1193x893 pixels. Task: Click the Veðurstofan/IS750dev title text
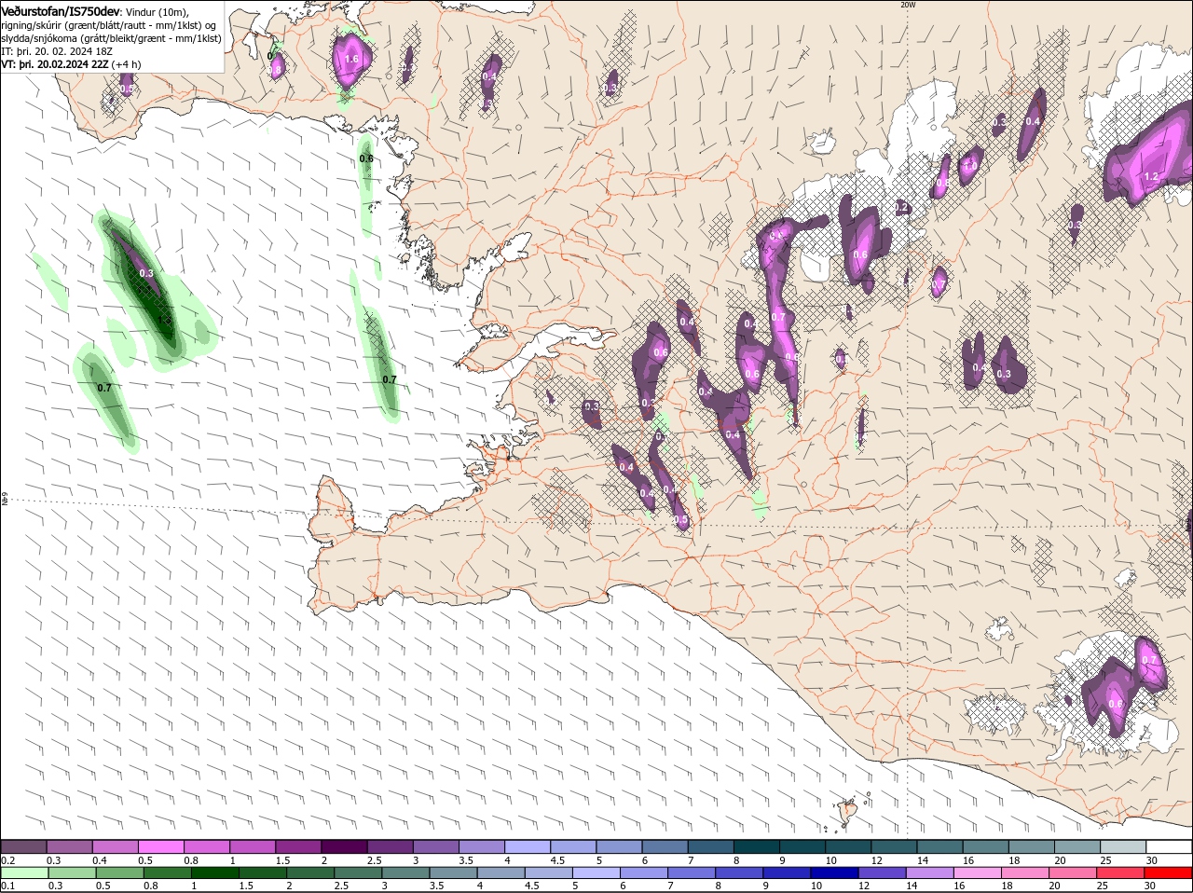61,11
